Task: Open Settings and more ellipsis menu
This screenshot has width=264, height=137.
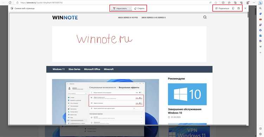Action: 254,3
